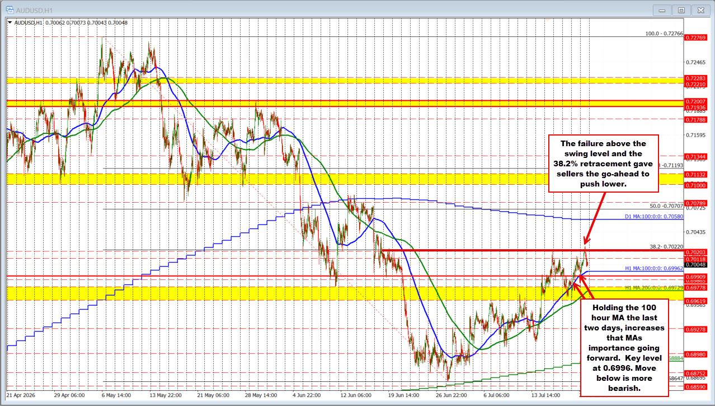Click the H1 MA.200:0:0: 0.69729 label
This screenshot has height=406, width=715.
(654, 287)
